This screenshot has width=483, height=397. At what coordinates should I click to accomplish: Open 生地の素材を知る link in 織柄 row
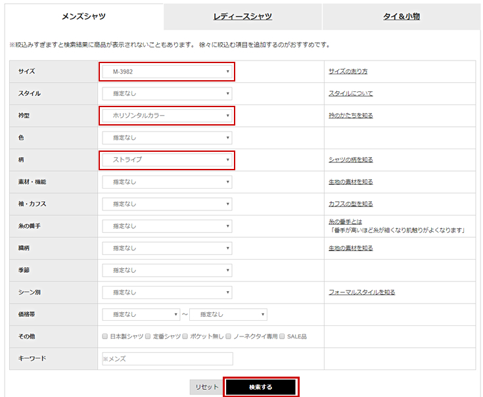point(350,248)
